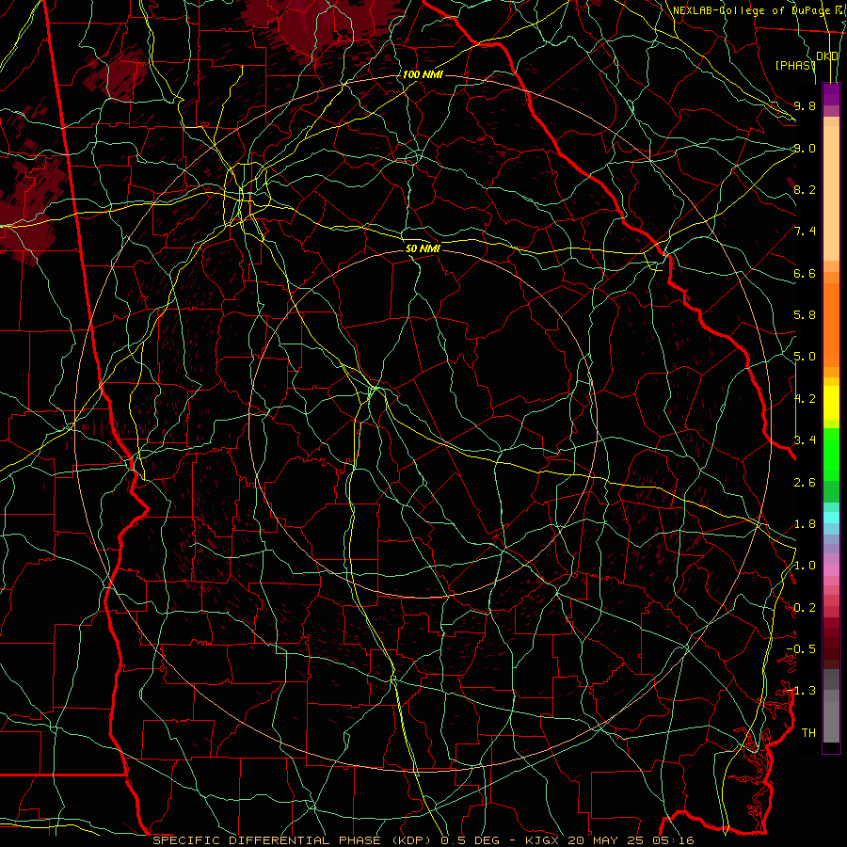Click the 9.8 scale value
Screen dimensions: 847x847
tap(805, 105)
